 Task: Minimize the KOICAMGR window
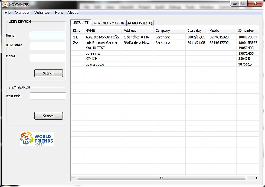click(x=235, y=4)
